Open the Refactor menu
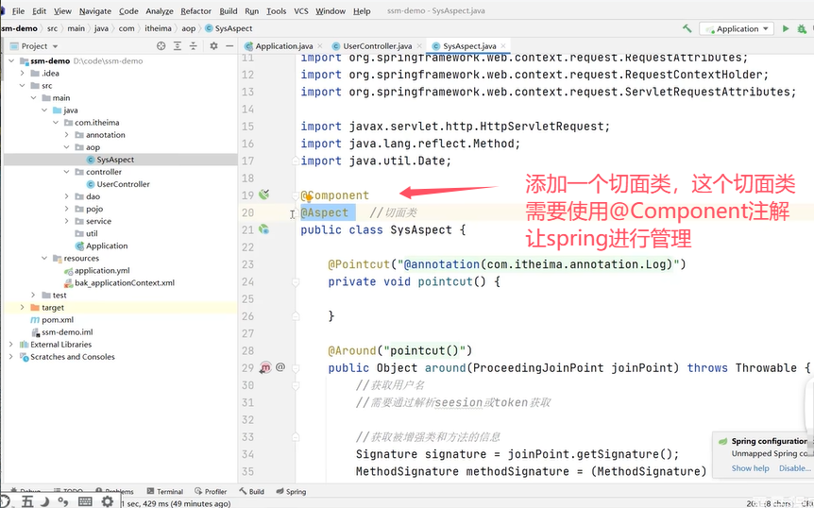Viewport: 814px width, 508px height. click(x=195, y=11)
